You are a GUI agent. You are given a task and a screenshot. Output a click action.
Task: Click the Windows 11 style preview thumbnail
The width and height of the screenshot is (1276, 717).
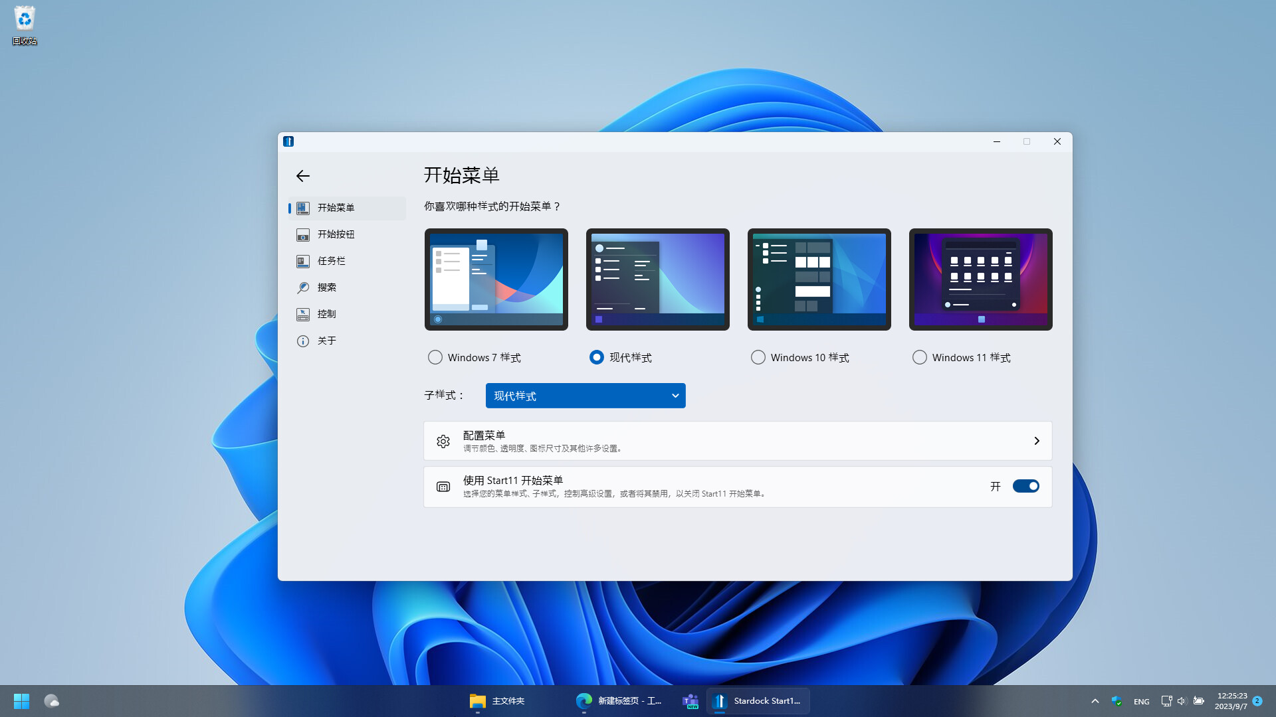pos(980,279)
